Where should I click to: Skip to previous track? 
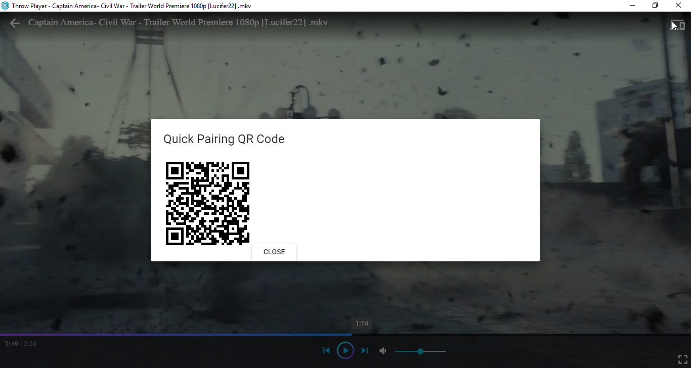click(x=326, y=350)
